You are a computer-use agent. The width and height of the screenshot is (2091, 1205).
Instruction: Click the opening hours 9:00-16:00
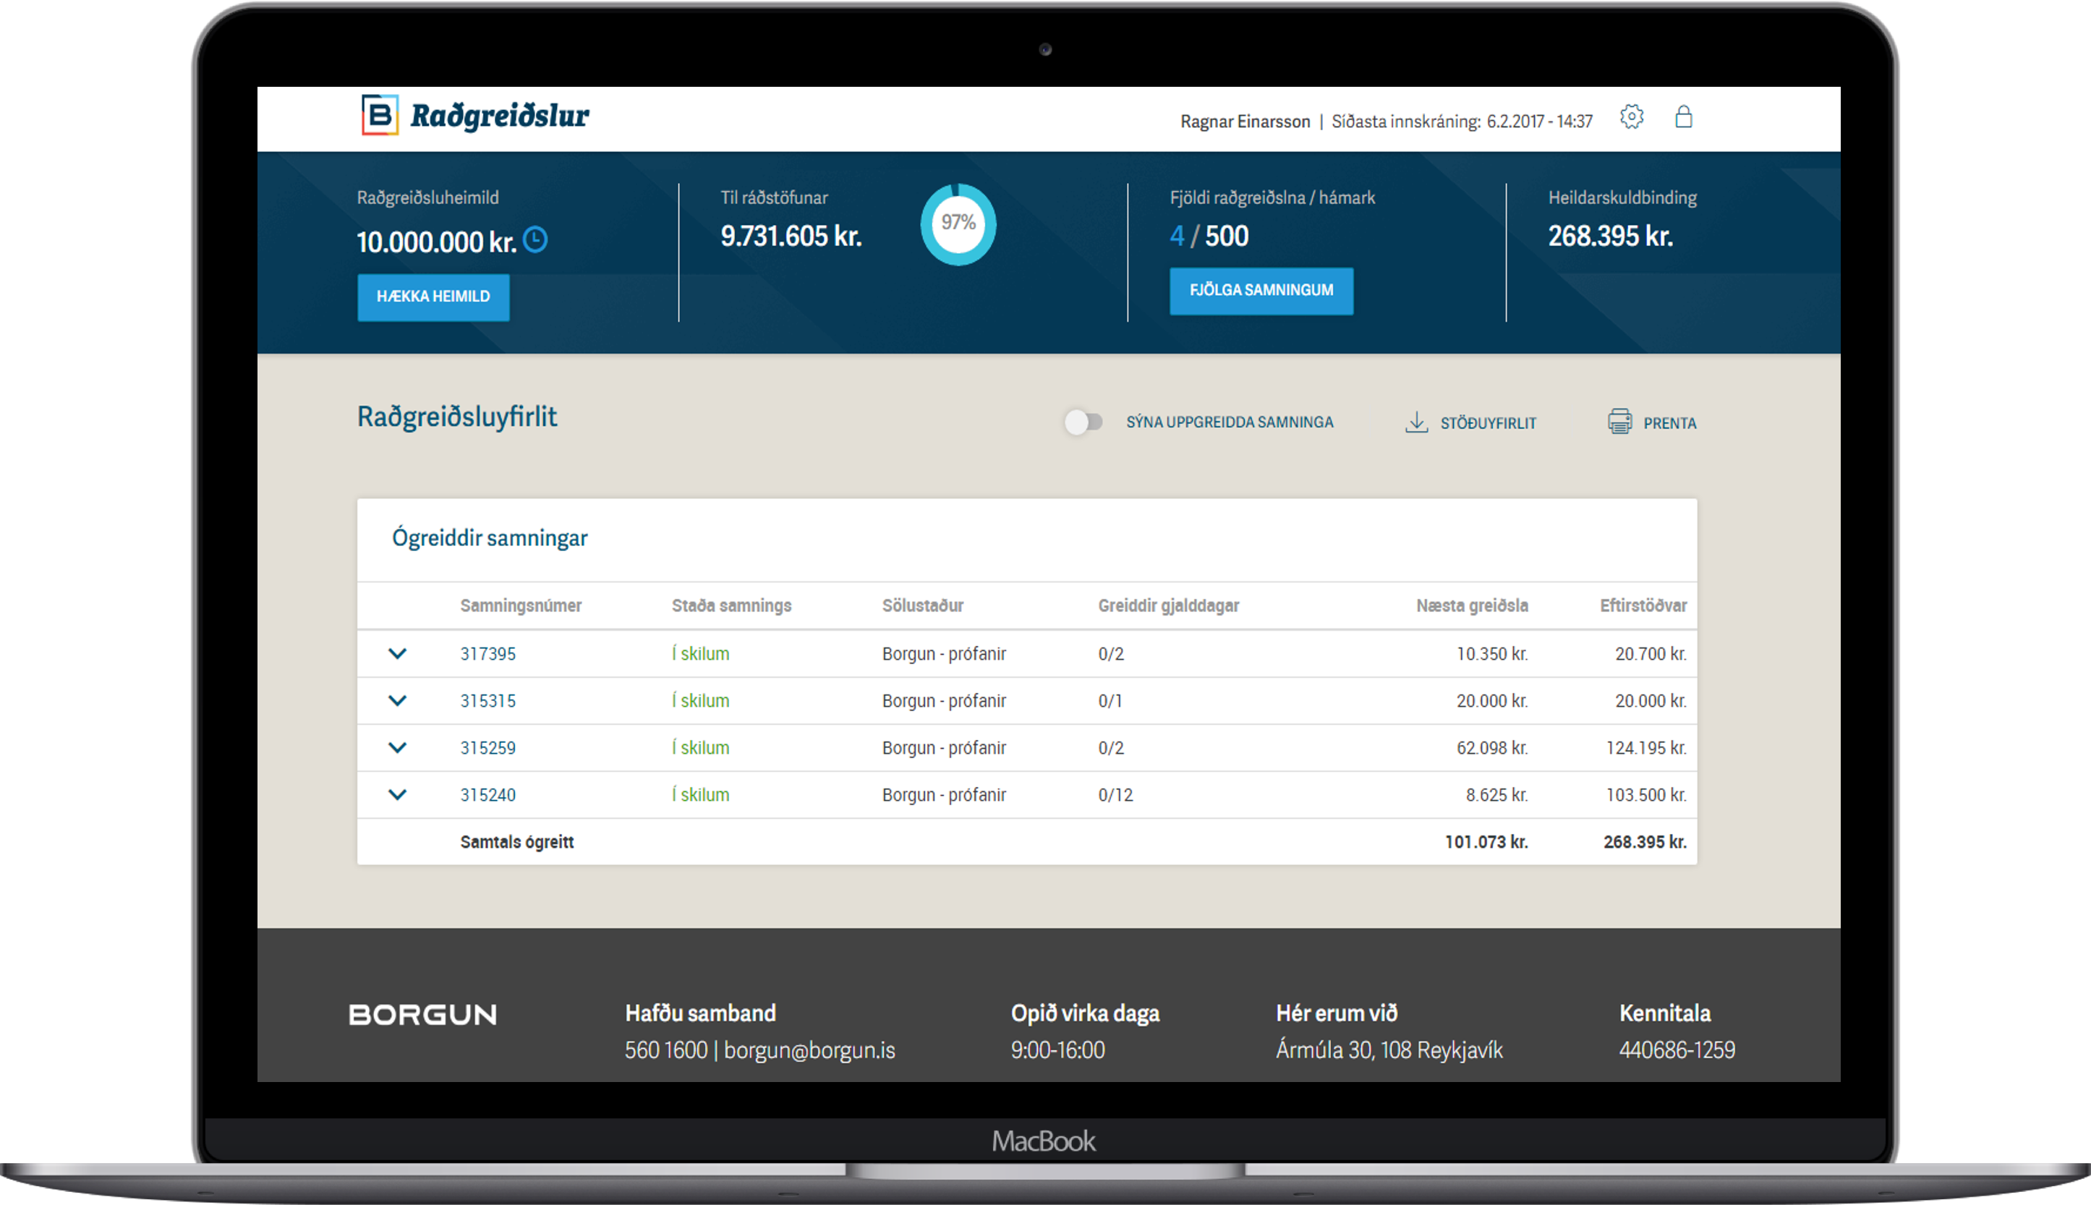pyautogui.click(x=1057, y=1051)
